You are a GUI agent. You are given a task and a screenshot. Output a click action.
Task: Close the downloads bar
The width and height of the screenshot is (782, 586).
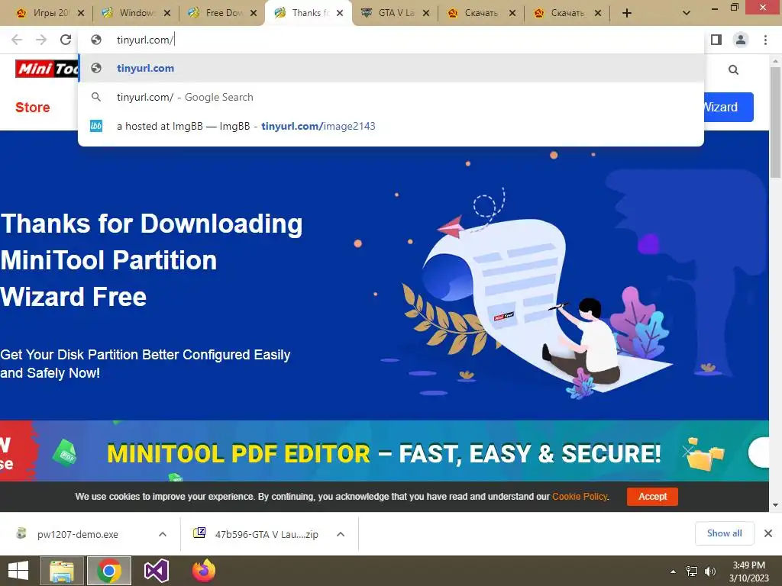pos(768,533)
